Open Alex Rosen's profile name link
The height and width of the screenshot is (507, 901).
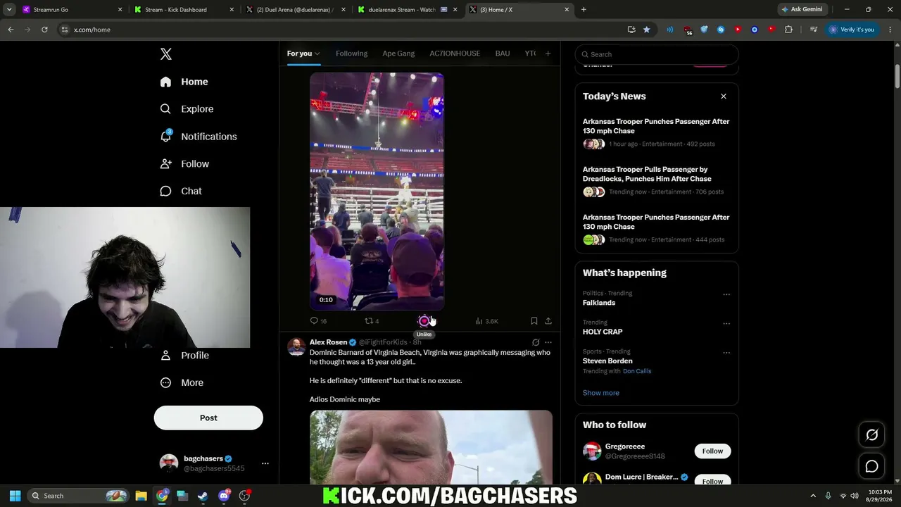coord(328,342)
